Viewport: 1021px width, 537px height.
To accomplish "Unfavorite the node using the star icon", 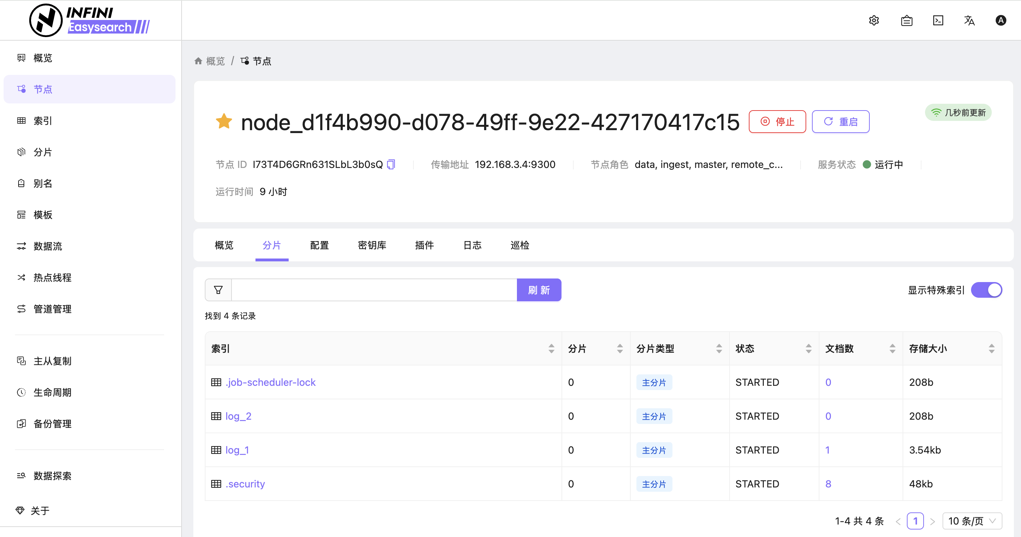I will tap(224, 121).
